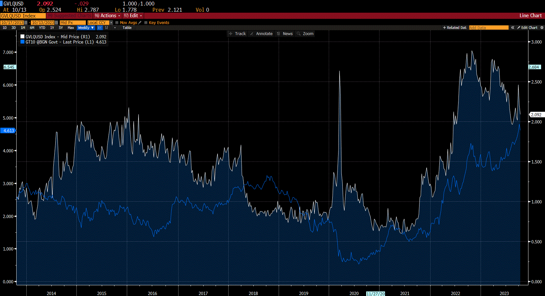Collapse the toolbar using the double-chevron
This screenshot has width=545, height=296.
512,28
